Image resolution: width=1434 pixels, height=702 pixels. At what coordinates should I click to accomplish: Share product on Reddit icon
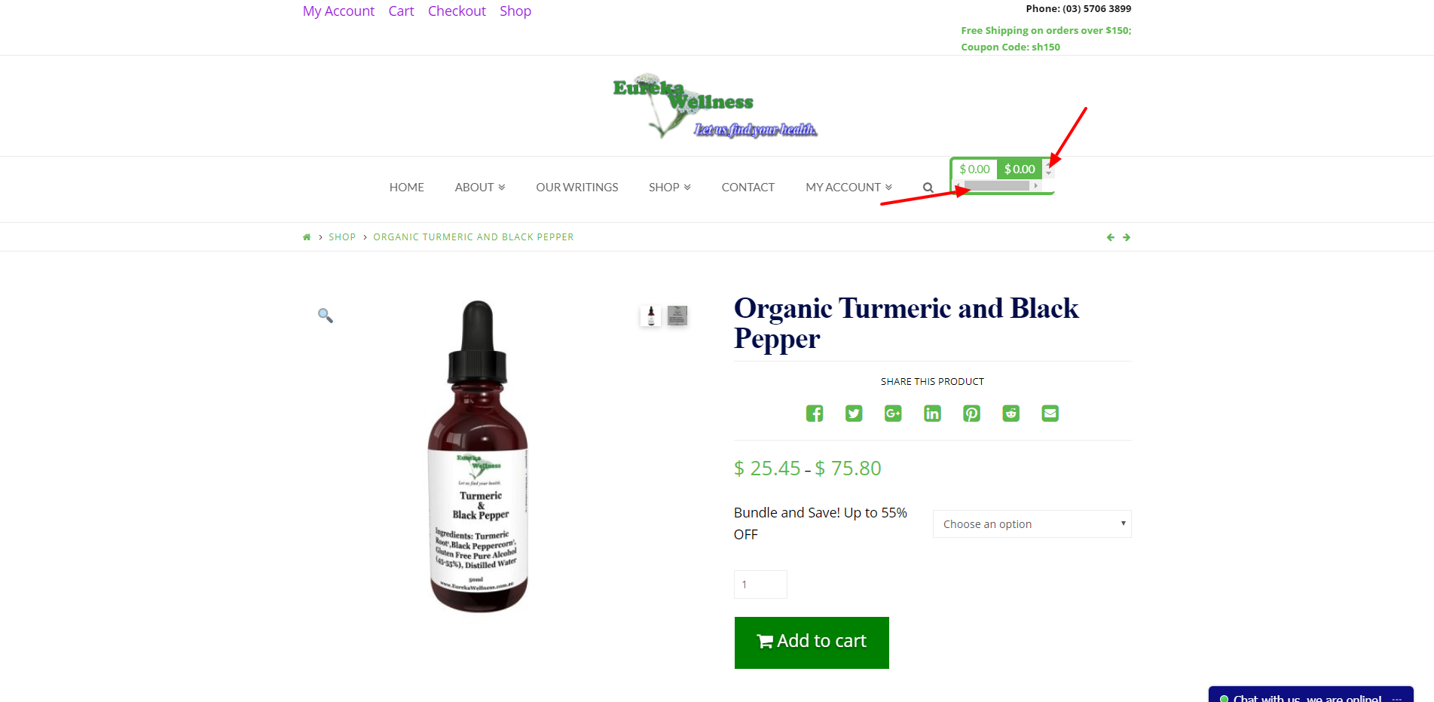click(x=1011, y=414)
